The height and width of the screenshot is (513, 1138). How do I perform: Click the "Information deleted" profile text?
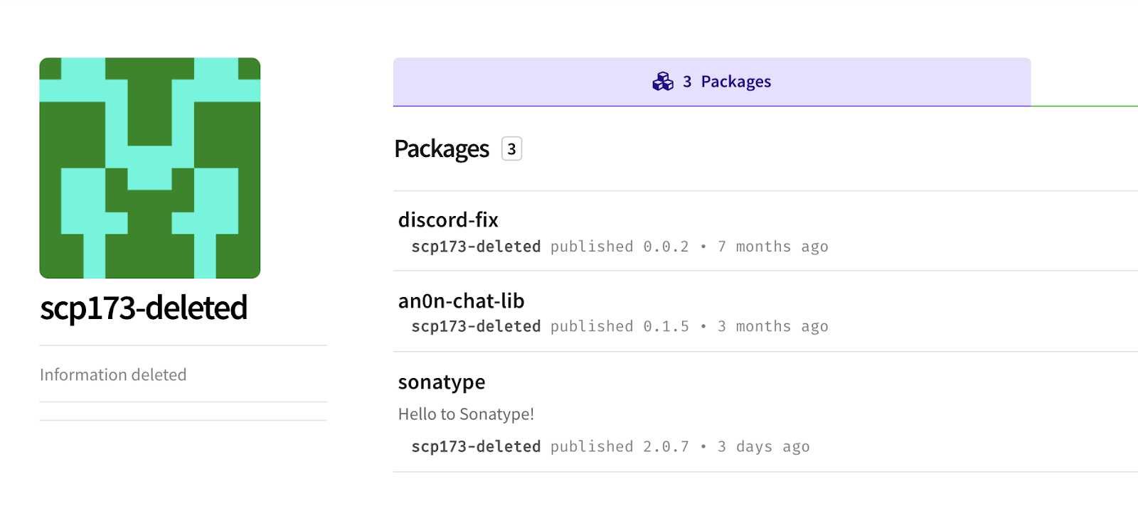113,374
